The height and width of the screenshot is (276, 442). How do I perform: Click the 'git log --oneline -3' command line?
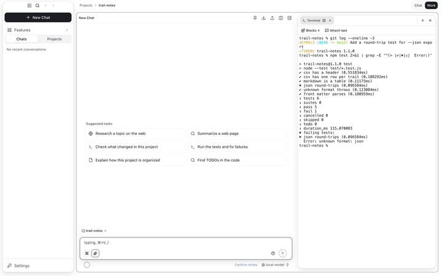tap(337, 38)
